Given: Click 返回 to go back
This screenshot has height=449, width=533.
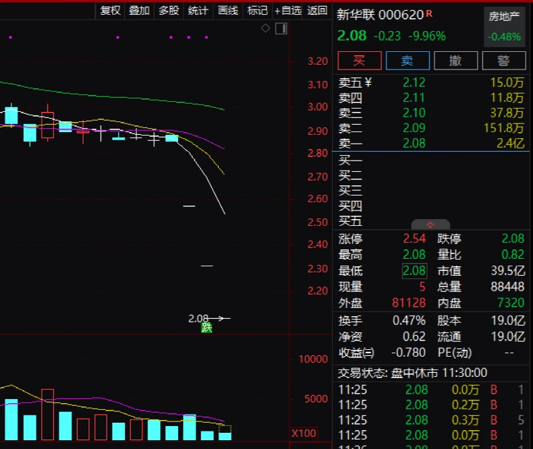Looking at the screenshot, I should (317, 10).
